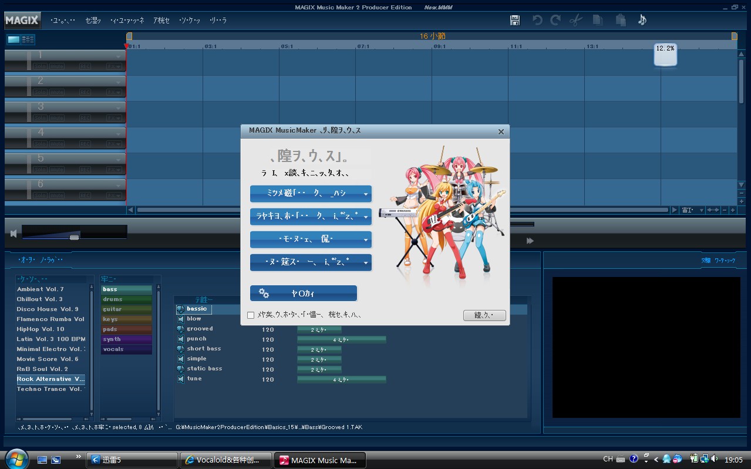Click the scissors cut icon
Viewport: 751px width, 469px height.
[576, 21]
